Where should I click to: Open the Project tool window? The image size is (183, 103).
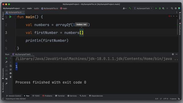coord(3,15)
